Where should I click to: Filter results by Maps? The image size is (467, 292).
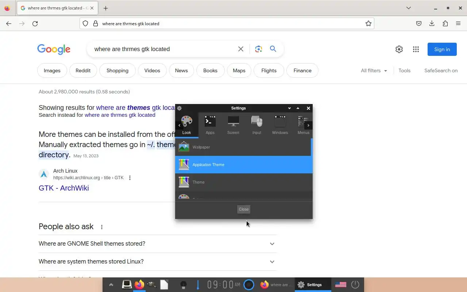coord(239,70)
